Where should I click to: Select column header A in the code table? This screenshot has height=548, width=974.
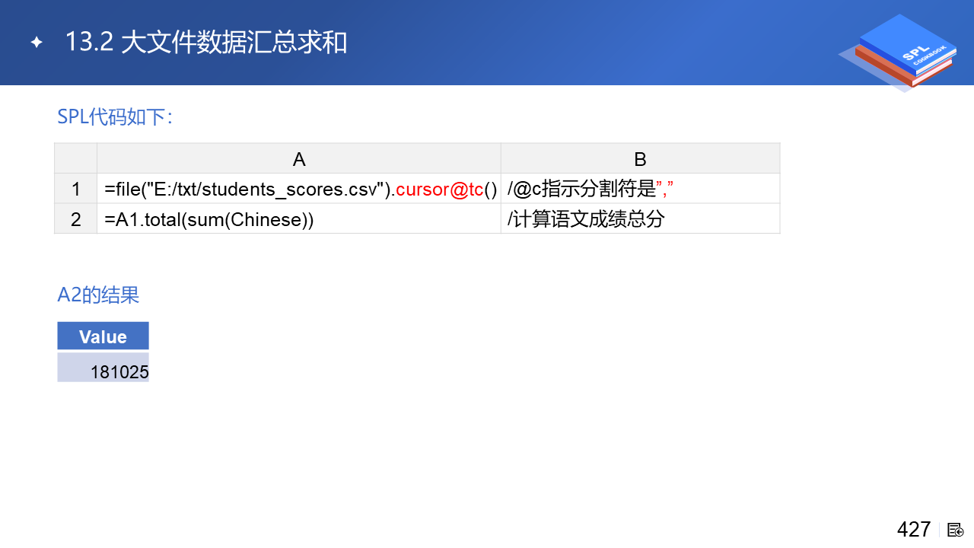299,158
